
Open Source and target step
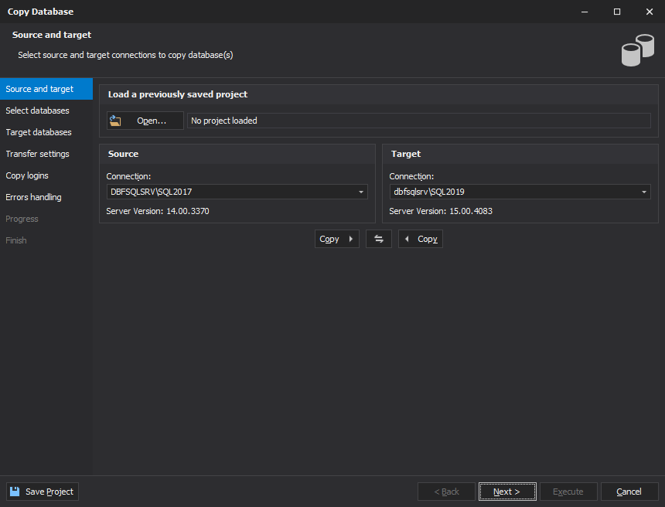tap(46, 89)
